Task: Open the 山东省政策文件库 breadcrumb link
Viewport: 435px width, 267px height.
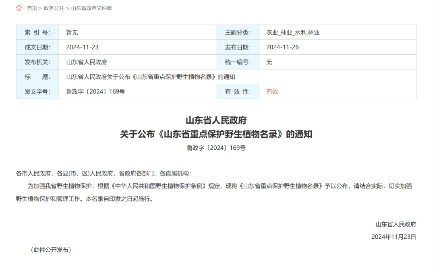Action: tap(91, 8)
